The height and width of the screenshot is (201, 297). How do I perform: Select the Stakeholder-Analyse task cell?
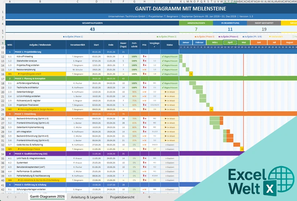[x=40, y=61]
